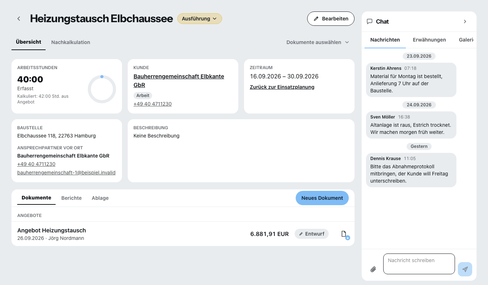The width and height of the screenshot is (488, 285).
Task: Click the paperclip attachment icon
Action: (x=373, y=269)
